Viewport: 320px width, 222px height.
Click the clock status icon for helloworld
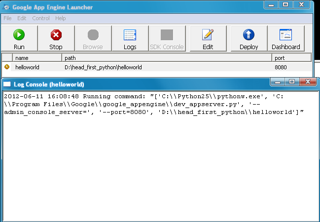(x=7, y=67)
